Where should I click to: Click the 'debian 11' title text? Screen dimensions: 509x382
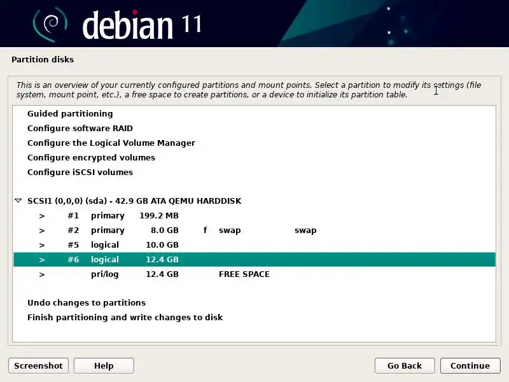142,25
